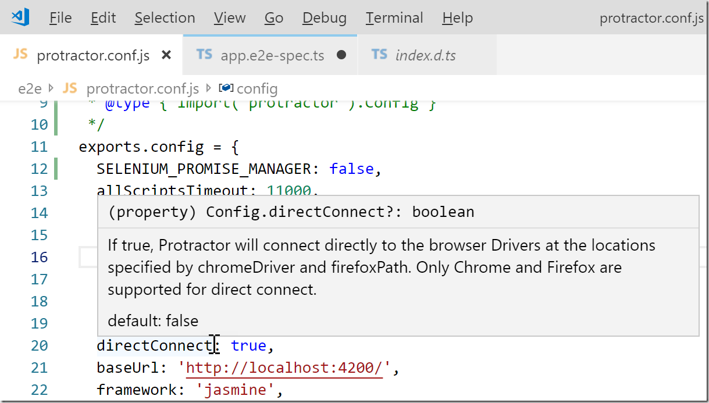The width and height of the screenshot is (709, 403).
Task: Select the protractor.conf.js editor tab
Action: tap(91, 55)
